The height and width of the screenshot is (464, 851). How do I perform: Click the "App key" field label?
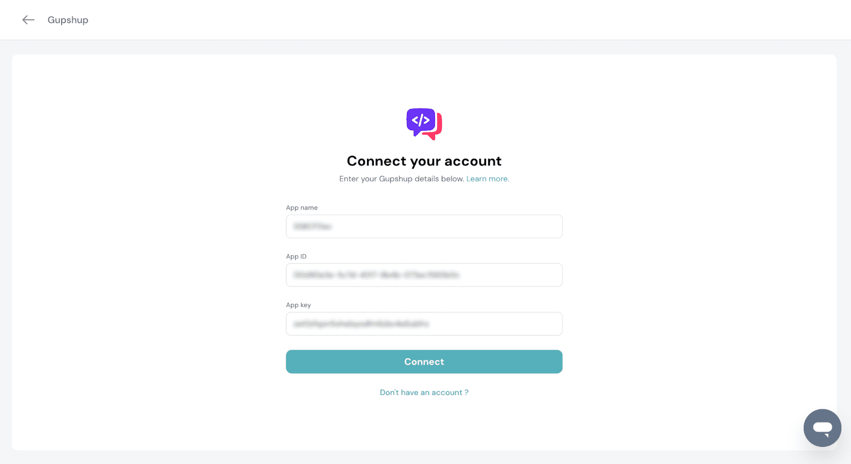[298, 306]
